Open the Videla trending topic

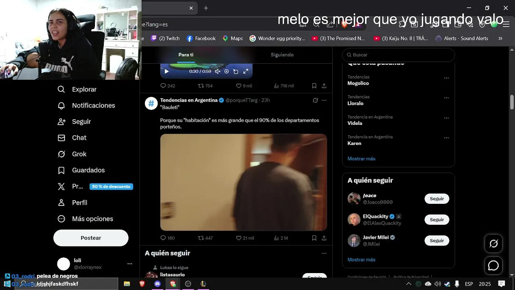click(355, 123)
